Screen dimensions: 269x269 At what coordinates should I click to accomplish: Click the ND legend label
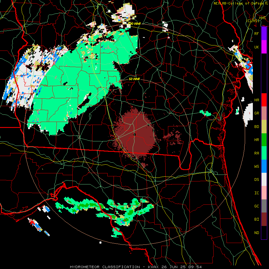[x=257, y=233]
